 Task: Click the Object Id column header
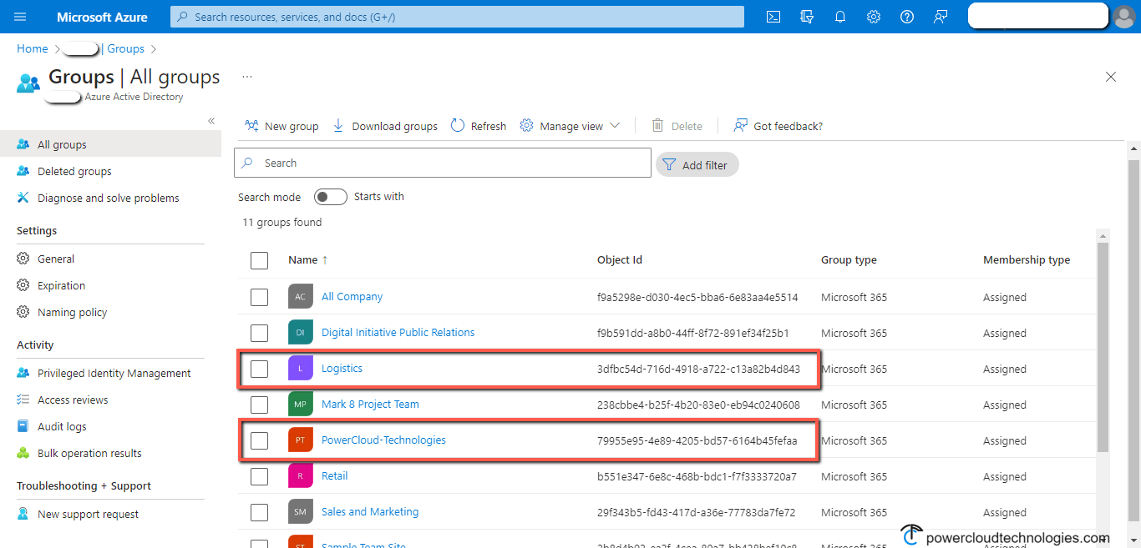[x=620, y=259]
